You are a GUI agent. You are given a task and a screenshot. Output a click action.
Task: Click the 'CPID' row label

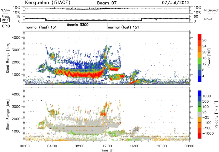click(x=6, y=26)
